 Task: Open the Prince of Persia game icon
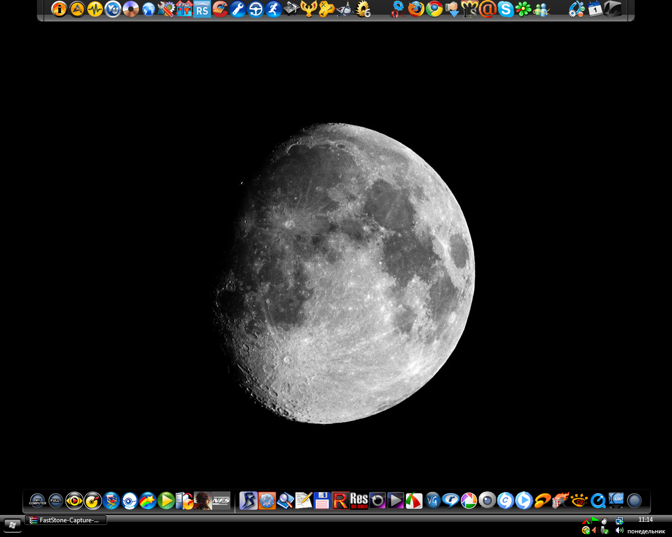pos(203,501)
